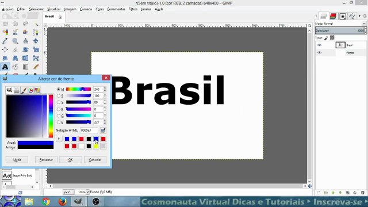Select the Alignment tool
The width and height of the screenshot is (368, 207).
[5, 49]
